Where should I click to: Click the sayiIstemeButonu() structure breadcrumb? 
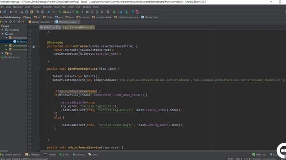(79, 28)
